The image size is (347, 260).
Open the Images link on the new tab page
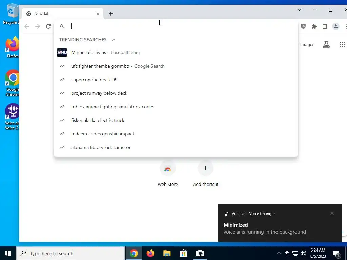click(307, 44)
